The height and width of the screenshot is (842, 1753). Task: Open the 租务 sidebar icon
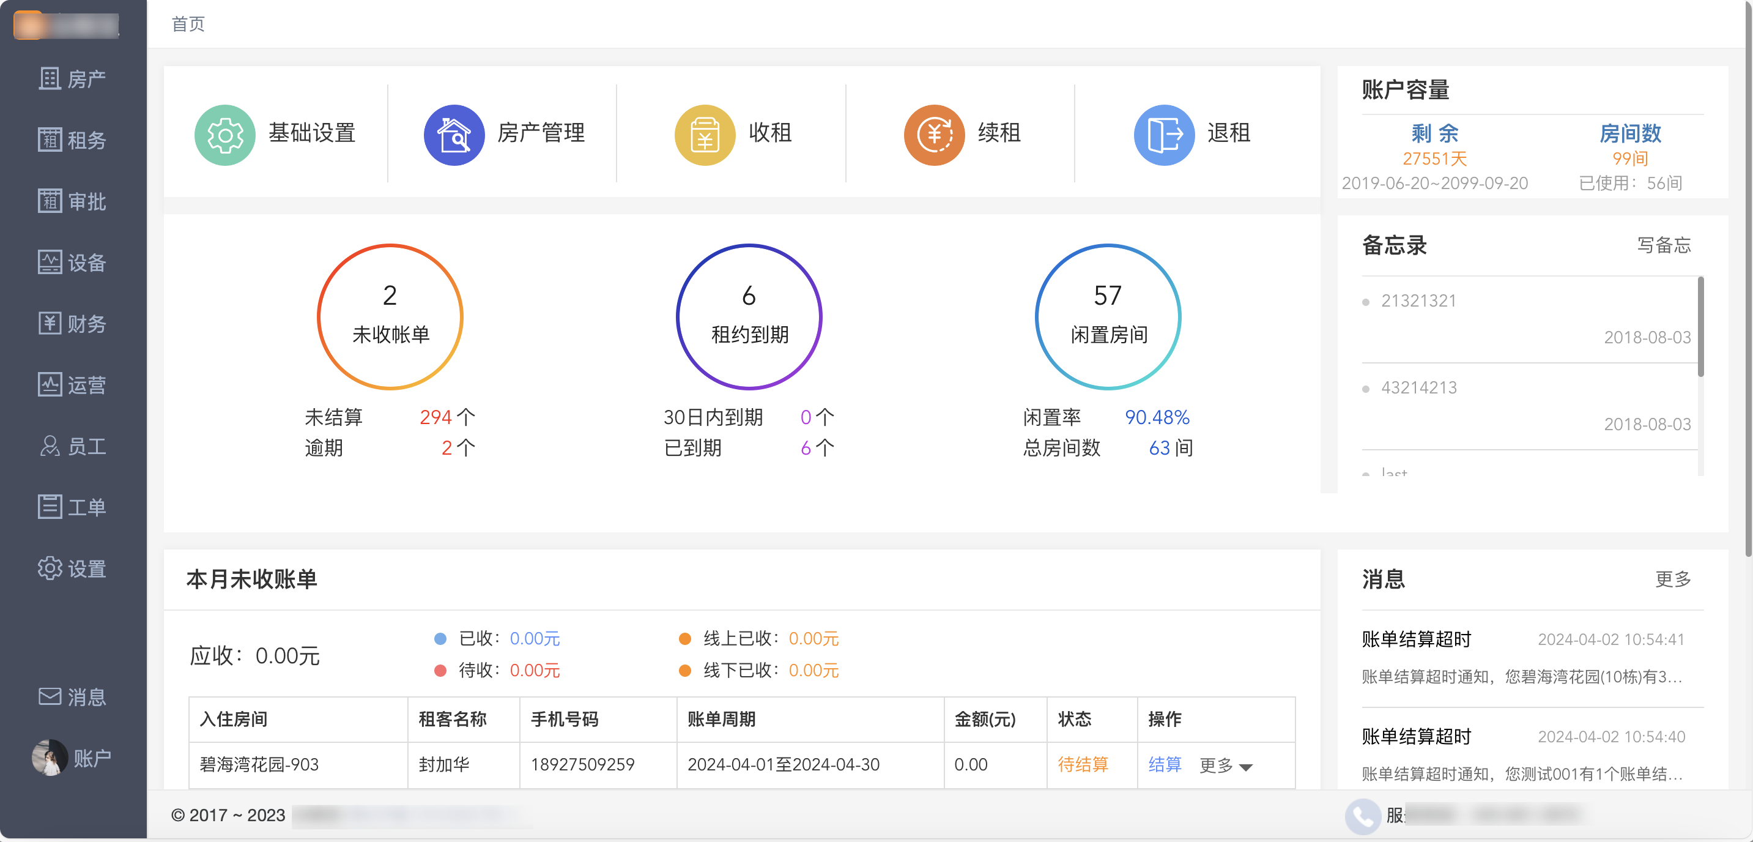coord(50,140)
